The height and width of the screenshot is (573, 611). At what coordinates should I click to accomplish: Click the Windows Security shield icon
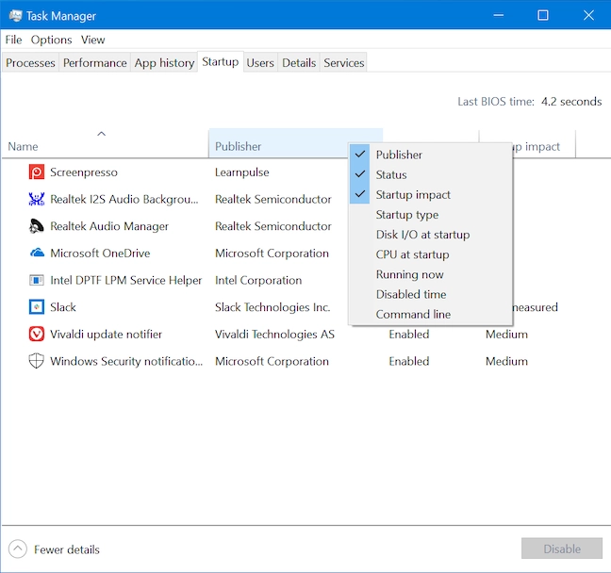click(x=36, y=361)
